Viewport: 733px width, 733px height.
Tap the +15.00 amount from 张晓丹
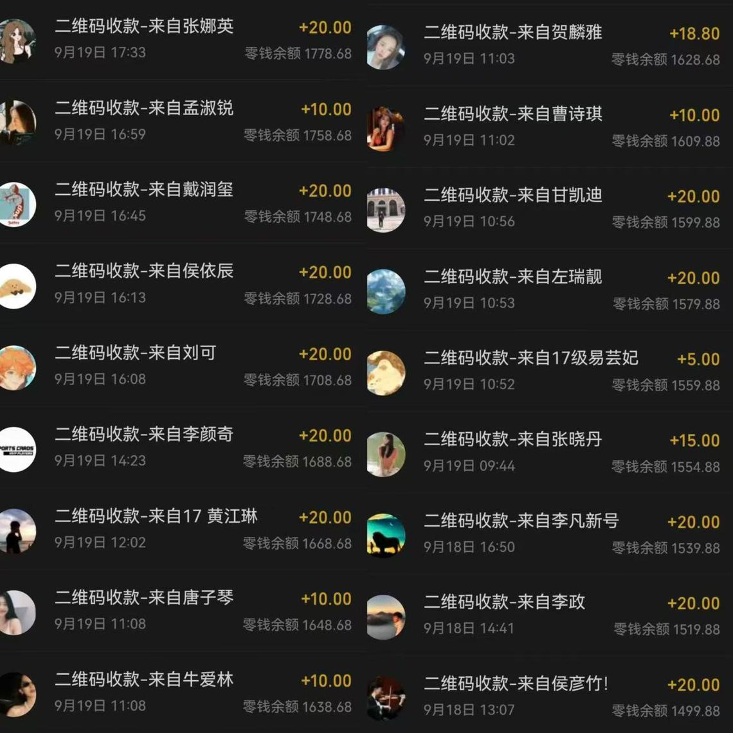click(x=694, y=440)
